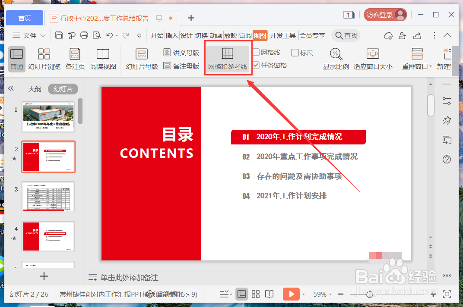Image resolution: width=463 pixels, height=307 pixels.
Task: Enable 标尺 ruler checkbox
Action: (x=295, y=53)
